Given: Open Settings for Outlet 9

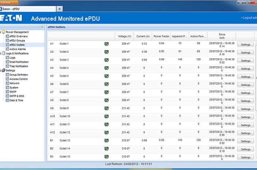Looking at the screenshot, I should click(x=245, y=109).
